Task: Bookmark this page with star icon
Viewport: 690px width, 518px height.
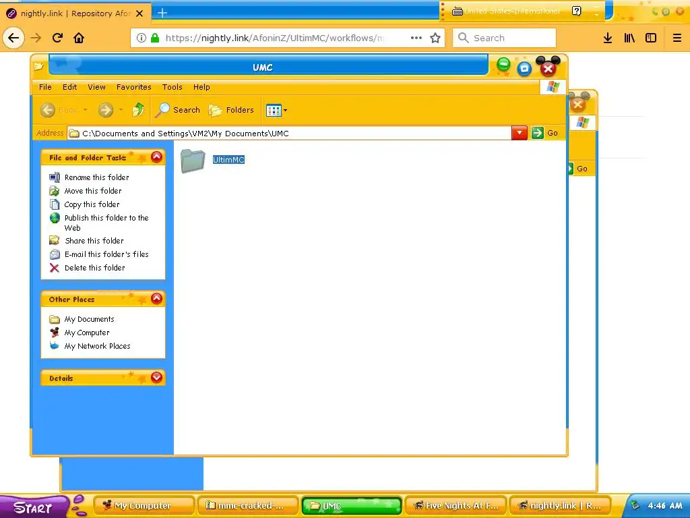Action: [435, 38]
